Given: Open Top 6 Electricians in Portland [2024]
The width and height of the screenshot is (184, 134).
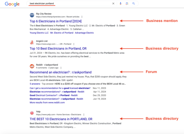Looking at the screenshot, I should pyautogui.click(x=55, y=21).
